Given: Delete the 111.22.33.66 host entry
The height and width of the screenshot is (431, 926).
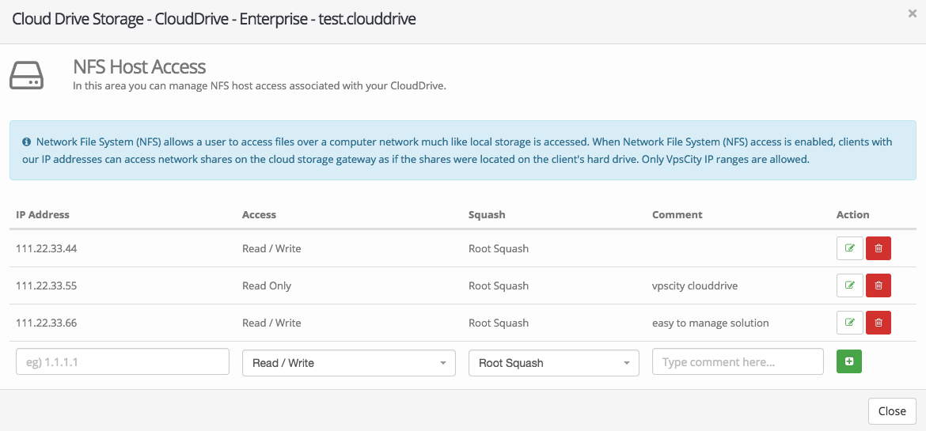Looking at the screenshot, I should (879, 323).
